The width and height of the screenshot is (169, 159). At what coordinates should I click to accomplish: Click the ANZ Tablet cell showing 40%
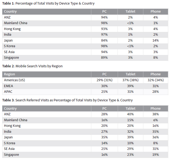[x=130, y=114]
